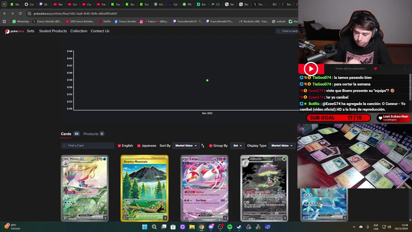The height and width of the screenshot is (232, 412).
Task: Open outlook bookmark
Action: tap(279, 22)
